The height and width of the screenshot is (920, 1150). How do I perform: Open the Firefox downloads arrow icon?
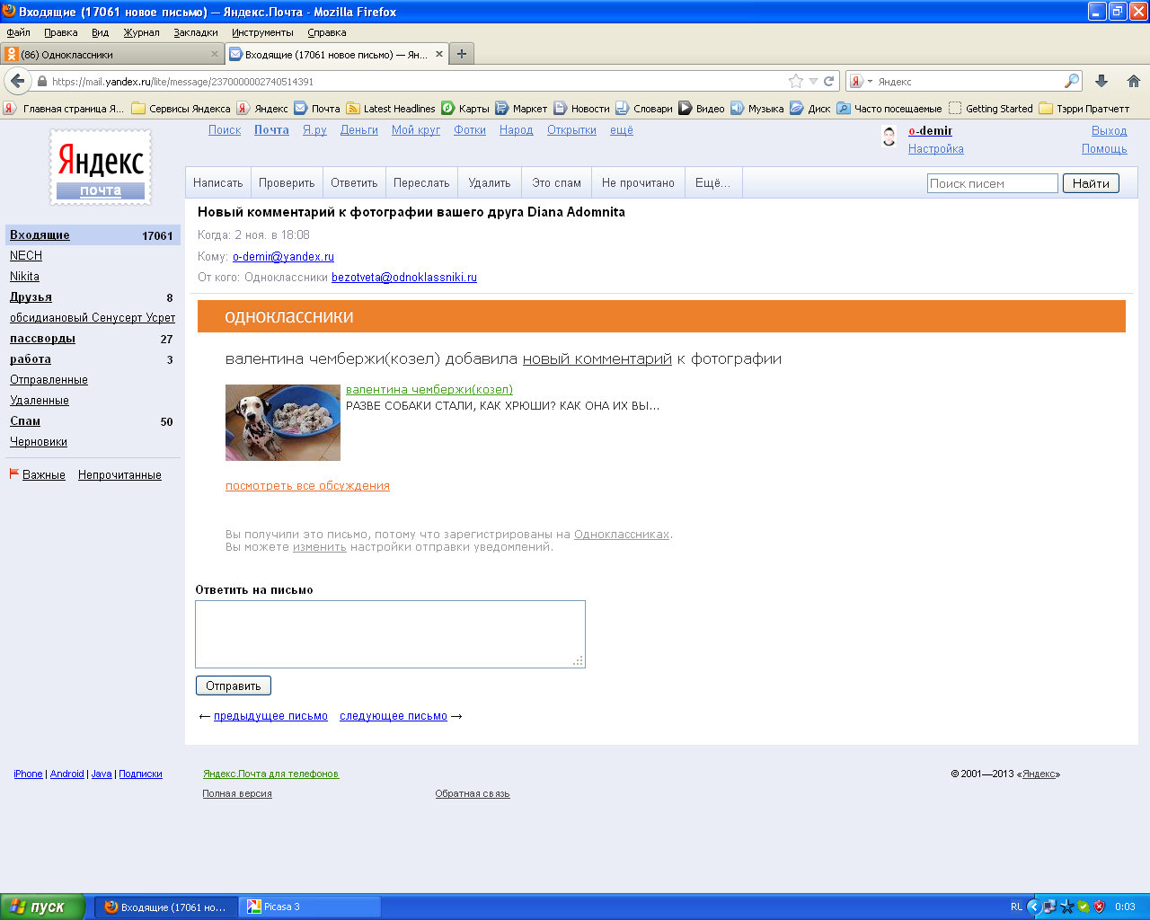(1101, 81)
